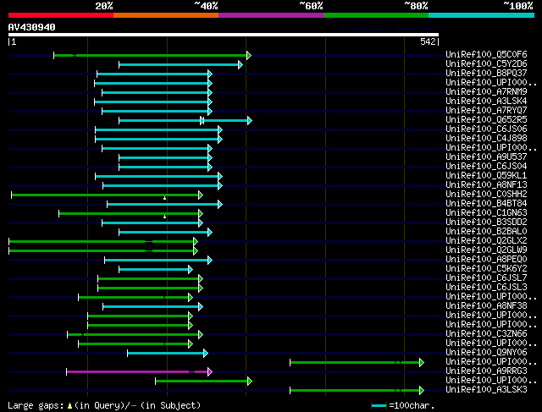Select the UniRef100_B3SDD2 label
542x412 pixels.
[x=486, y=222]
